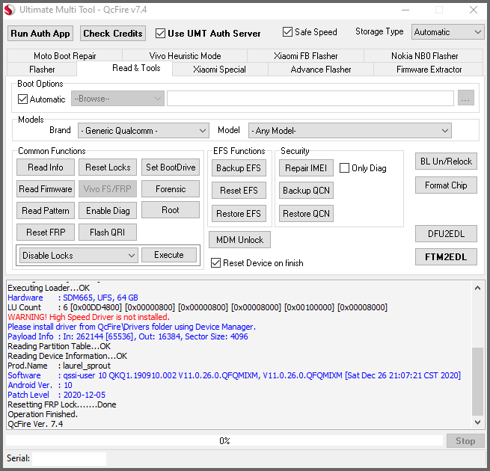Click the Repair IMEI button
This screenshot has height=471, width=490.
pos(306,168)
